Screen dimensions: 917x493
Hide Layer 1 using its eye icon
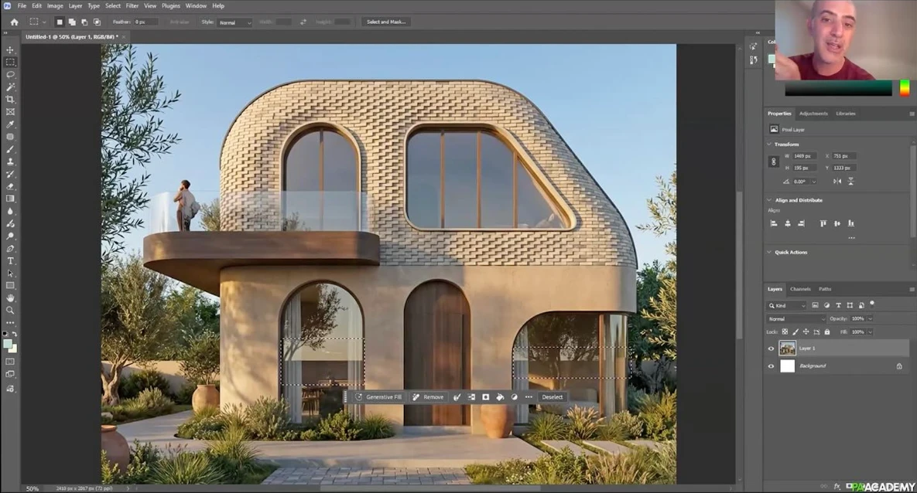[x=771, y=348]
